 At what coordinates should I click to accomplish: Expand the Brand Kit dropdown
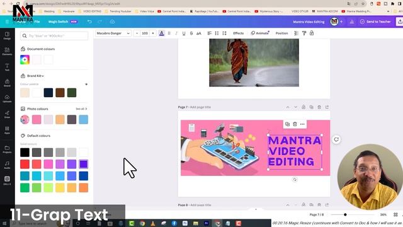(x=36, y=76)
